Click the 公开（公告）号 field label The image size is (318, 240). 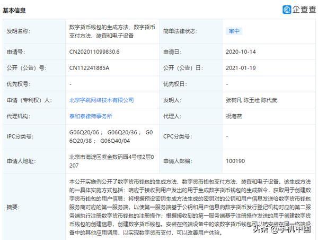(x=26, y=68)
